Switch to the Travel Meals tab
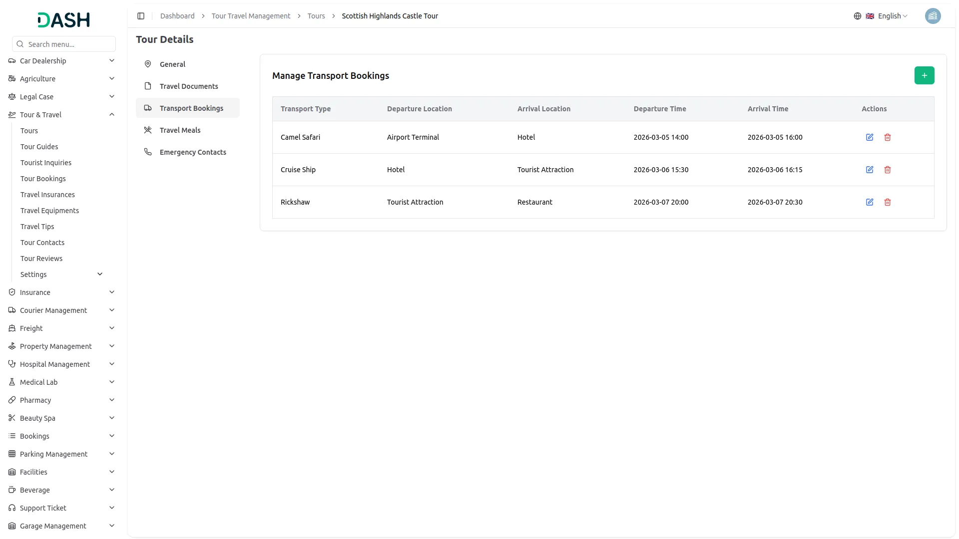959x539 pixels. (x=180, y=130)
